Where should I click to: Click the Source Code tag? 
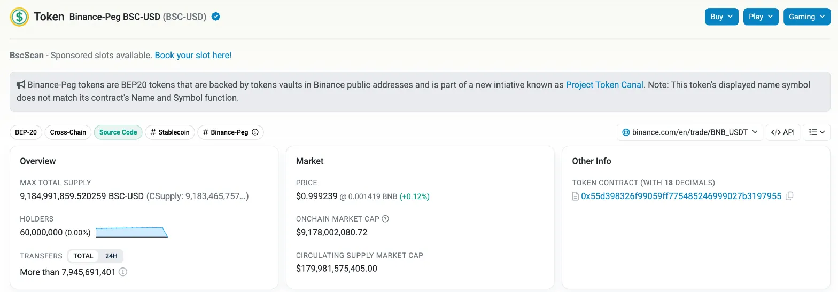click(118, 132)
